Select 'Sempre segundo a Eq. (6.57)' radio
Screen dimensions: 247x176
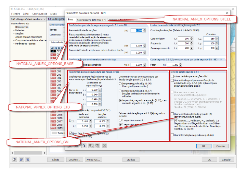pyautogui.click(x=120, y=91)
